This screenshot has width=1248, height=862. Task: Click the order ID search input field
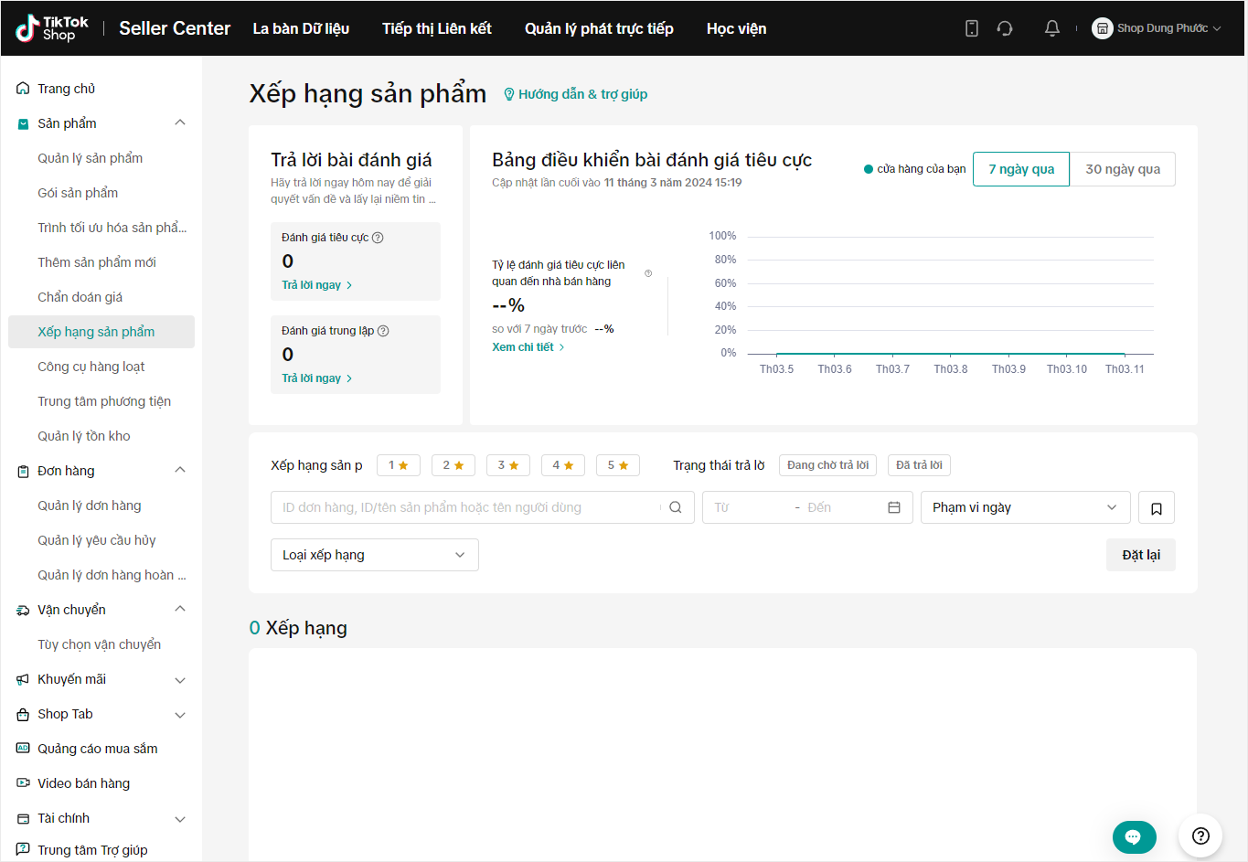(466, 507)
